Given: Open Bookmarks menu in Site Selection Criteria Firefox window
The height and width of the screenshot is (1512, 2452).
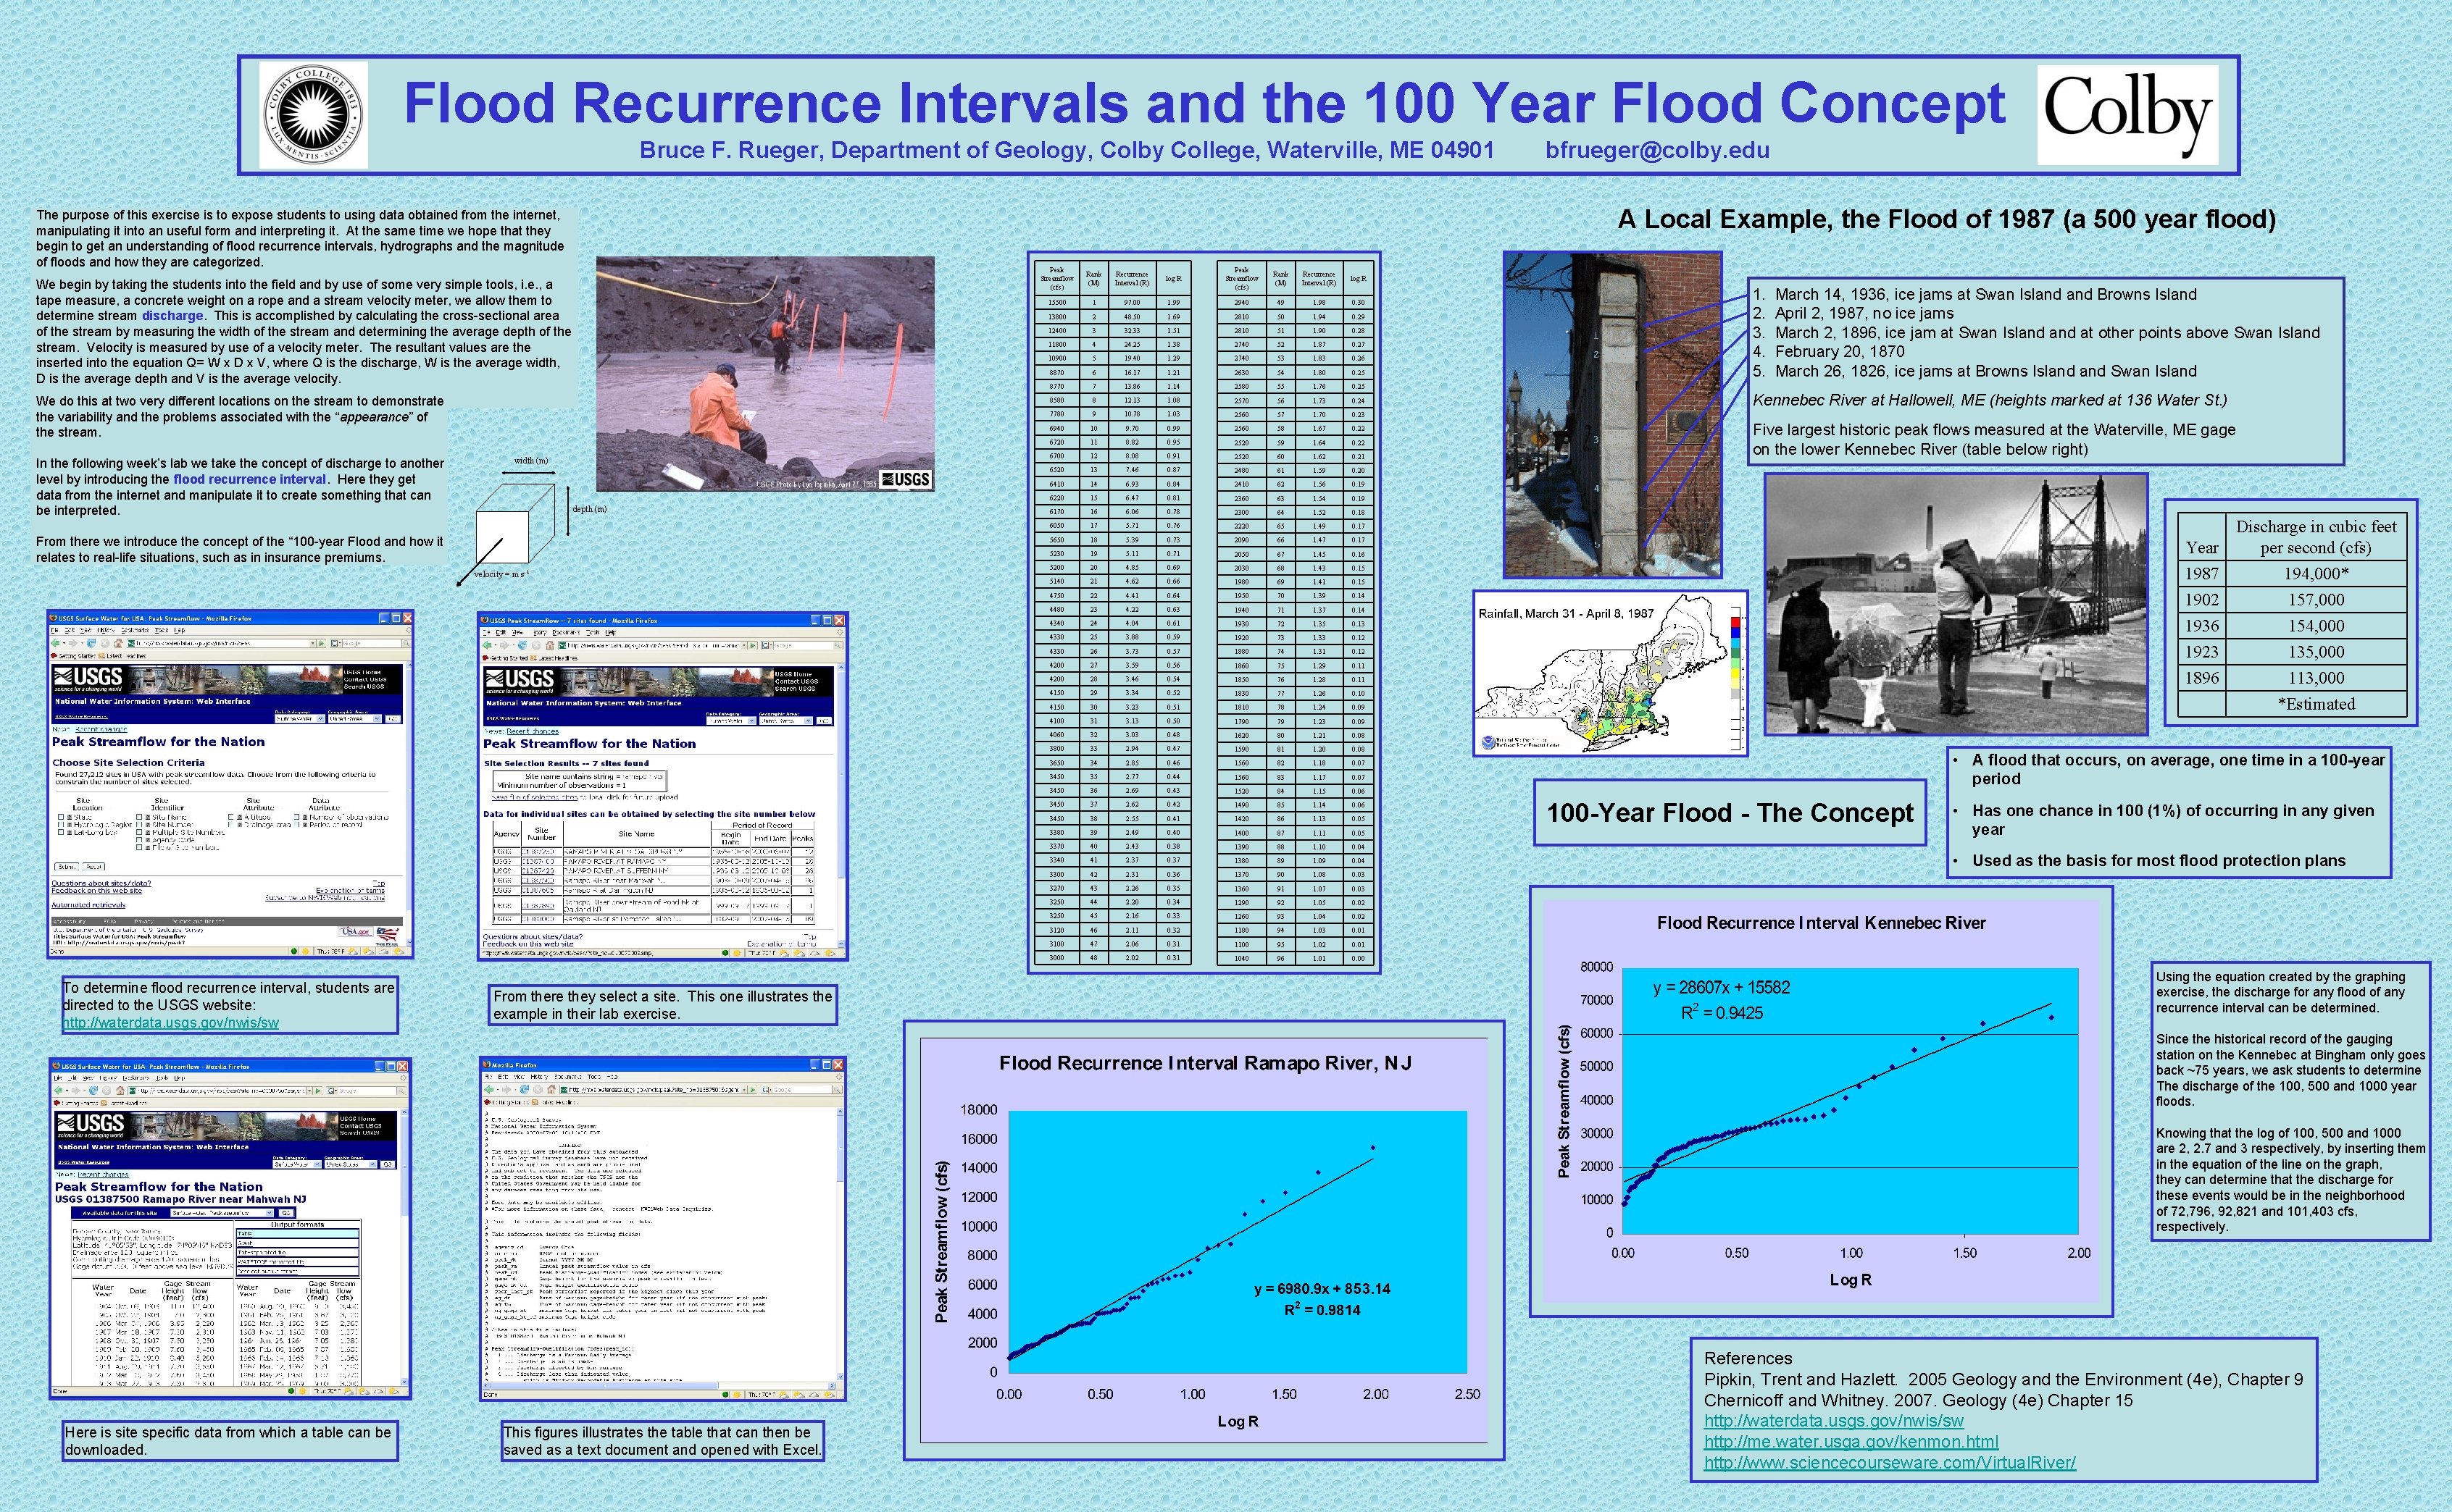Looking at the screenshot, I should (135, 630).
